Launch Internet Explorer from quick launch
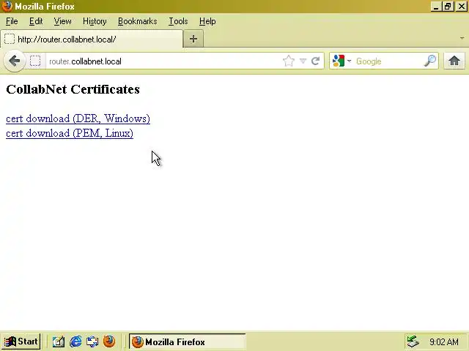469x351 pixels. coord(75,341)
